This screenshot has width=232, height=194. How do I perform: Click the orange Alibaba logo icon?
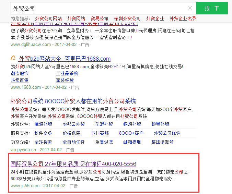pos(13,59)
